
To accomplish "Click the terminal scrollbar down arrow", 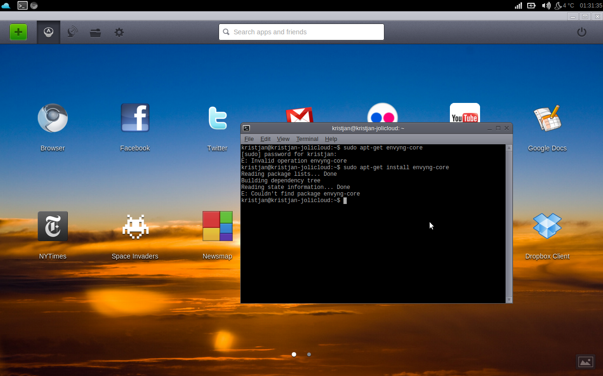I will point(509,299).
